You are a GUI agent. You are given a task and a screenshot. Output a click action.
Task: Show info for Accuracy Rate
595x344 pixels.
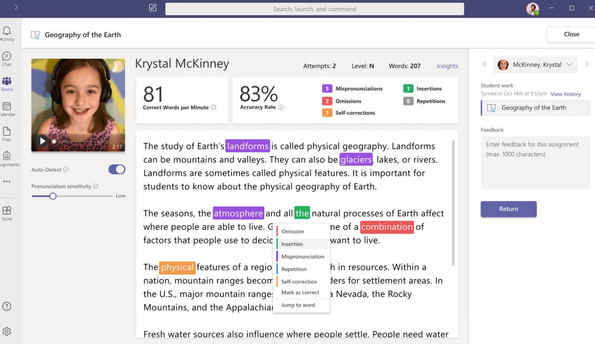281,107
